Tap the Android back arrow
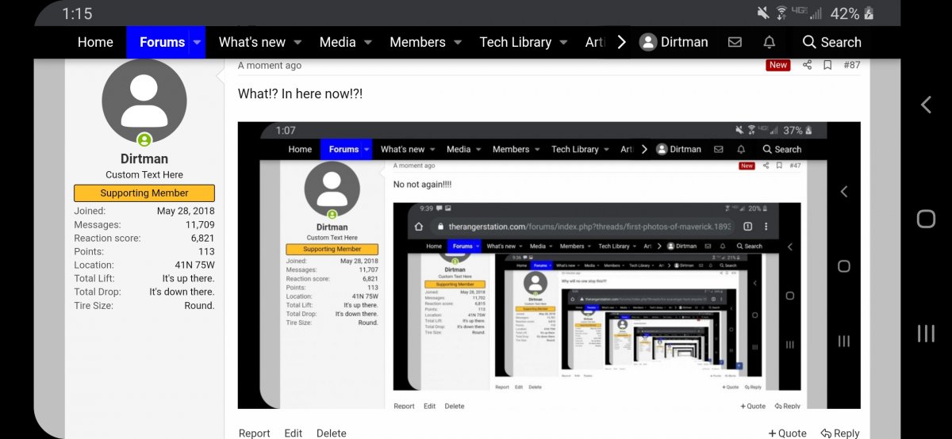The height and width of the screenshot is (439, 952). (925, 105)
